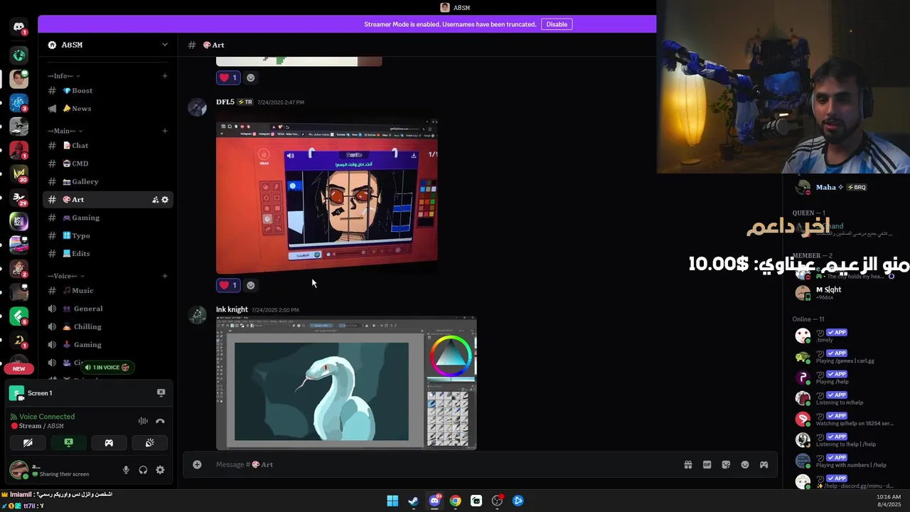The width and height of the screenshot is (910, 512).
Task: Disconnect from voice with hang-up icon
Action: [x=160, y=421]
